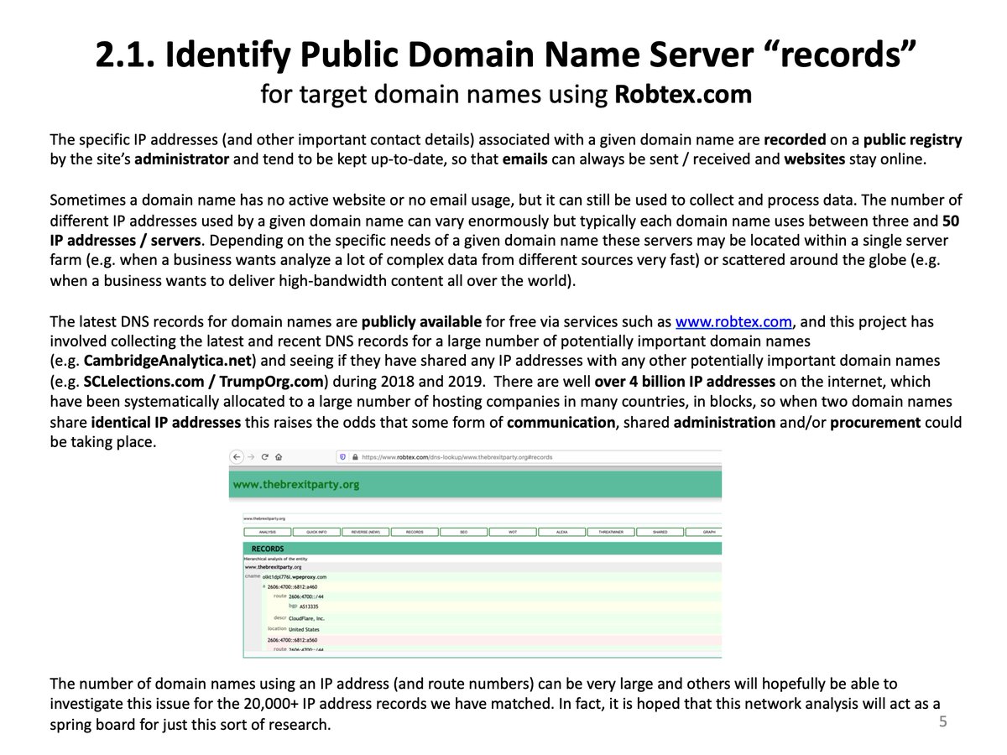The height and width of the screenshot is (755, 1007).
Task: Click the green www.thebrexitparty.org page heading
Action: [296, 484]
